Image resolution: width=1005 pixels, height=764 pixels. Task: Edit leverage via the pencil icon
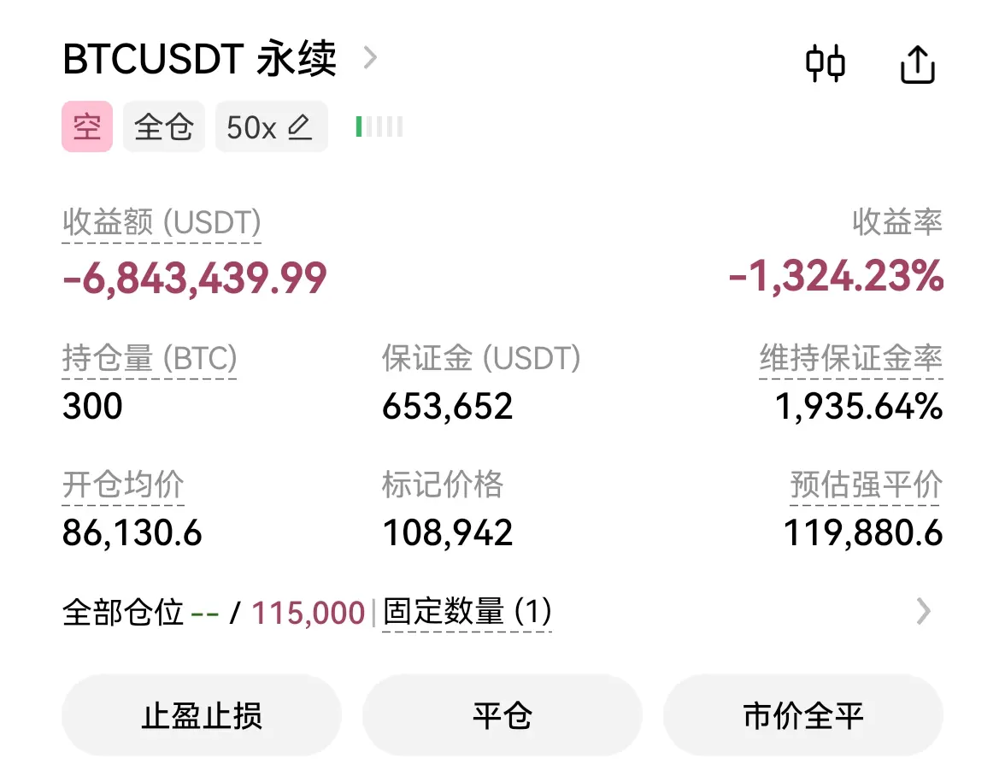pyautogui.click(x=299, y=126)
